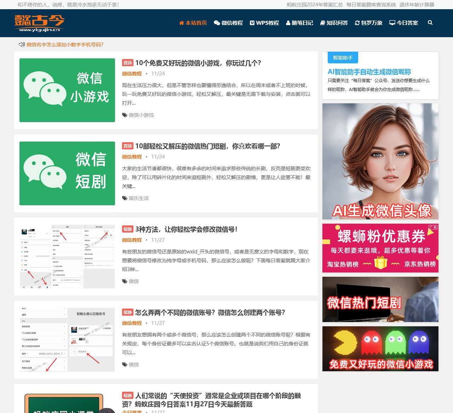Screen dimensions: 453x413
Task: Go to 本站首页 in the navigation menu
Action: [x=193, y=23]
